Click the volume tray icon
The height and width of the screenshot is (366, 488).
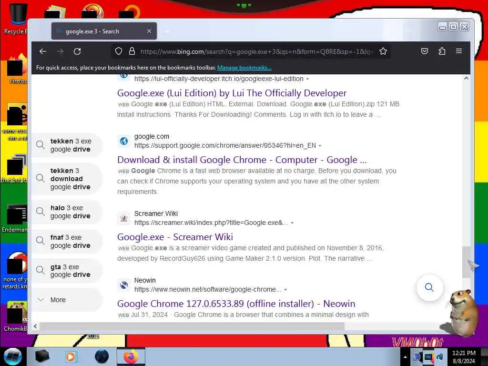pyautogui.click(x=439, y=357)
